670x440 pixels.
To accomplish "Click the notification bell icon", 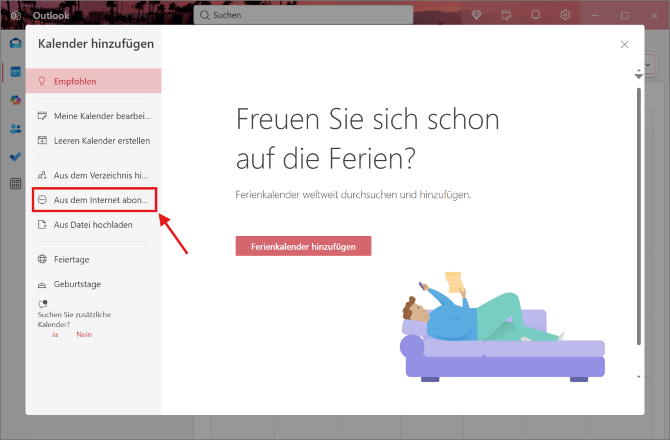I will coord(535,15).
